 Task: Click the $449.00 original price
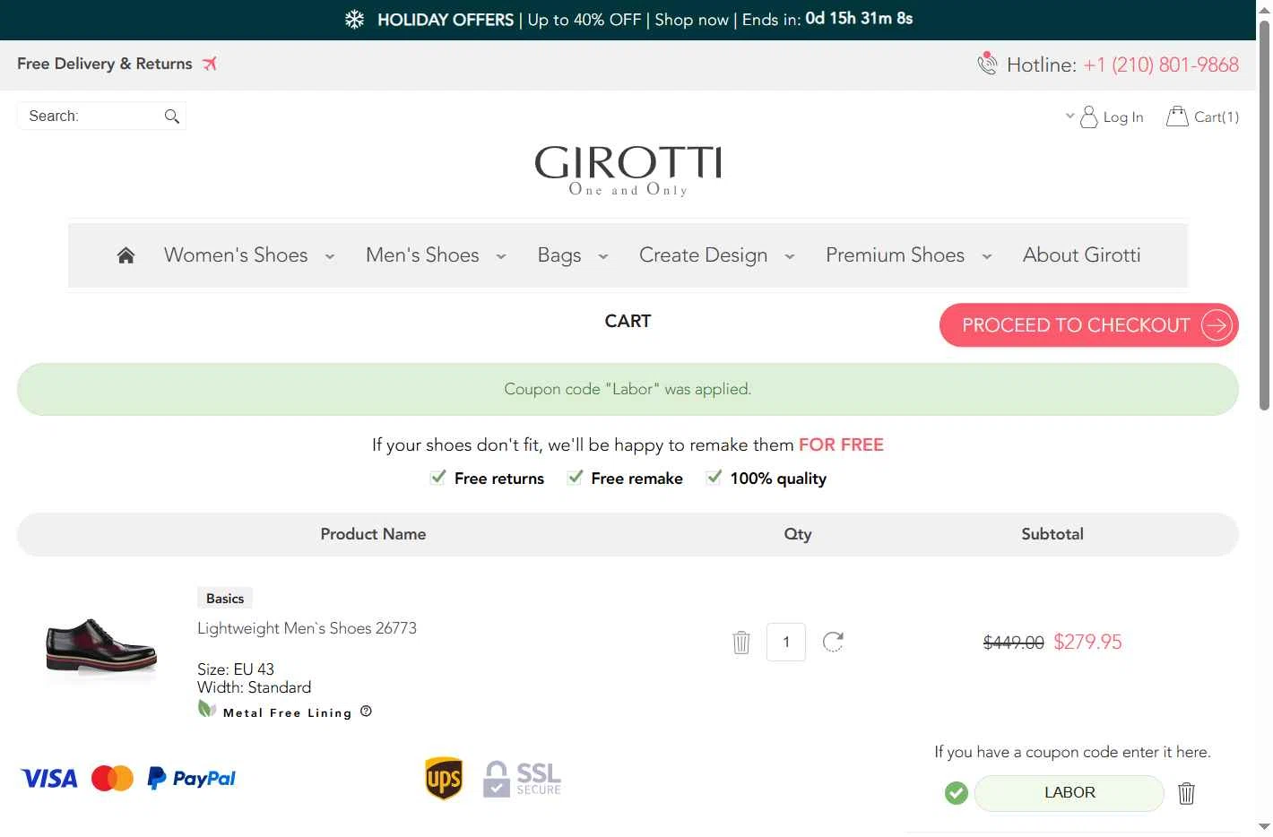[1014, 643]
